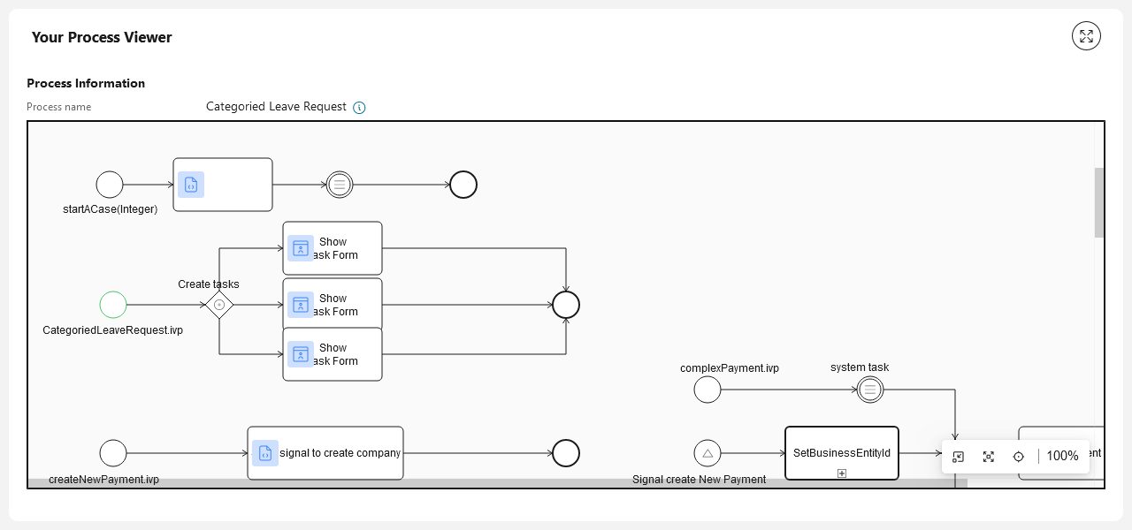
Task: Select the Signal create New Payment start event
Action: (707, 453)
